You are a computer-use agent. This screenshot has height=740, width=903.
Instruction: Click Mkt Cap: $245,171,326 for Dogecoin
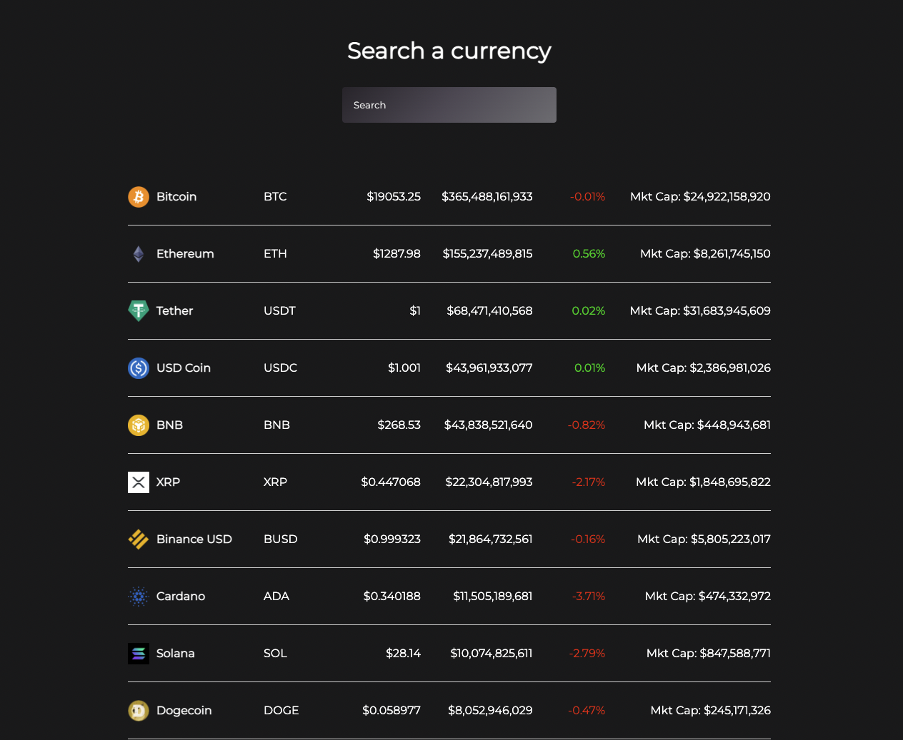(x=711, y=711)
